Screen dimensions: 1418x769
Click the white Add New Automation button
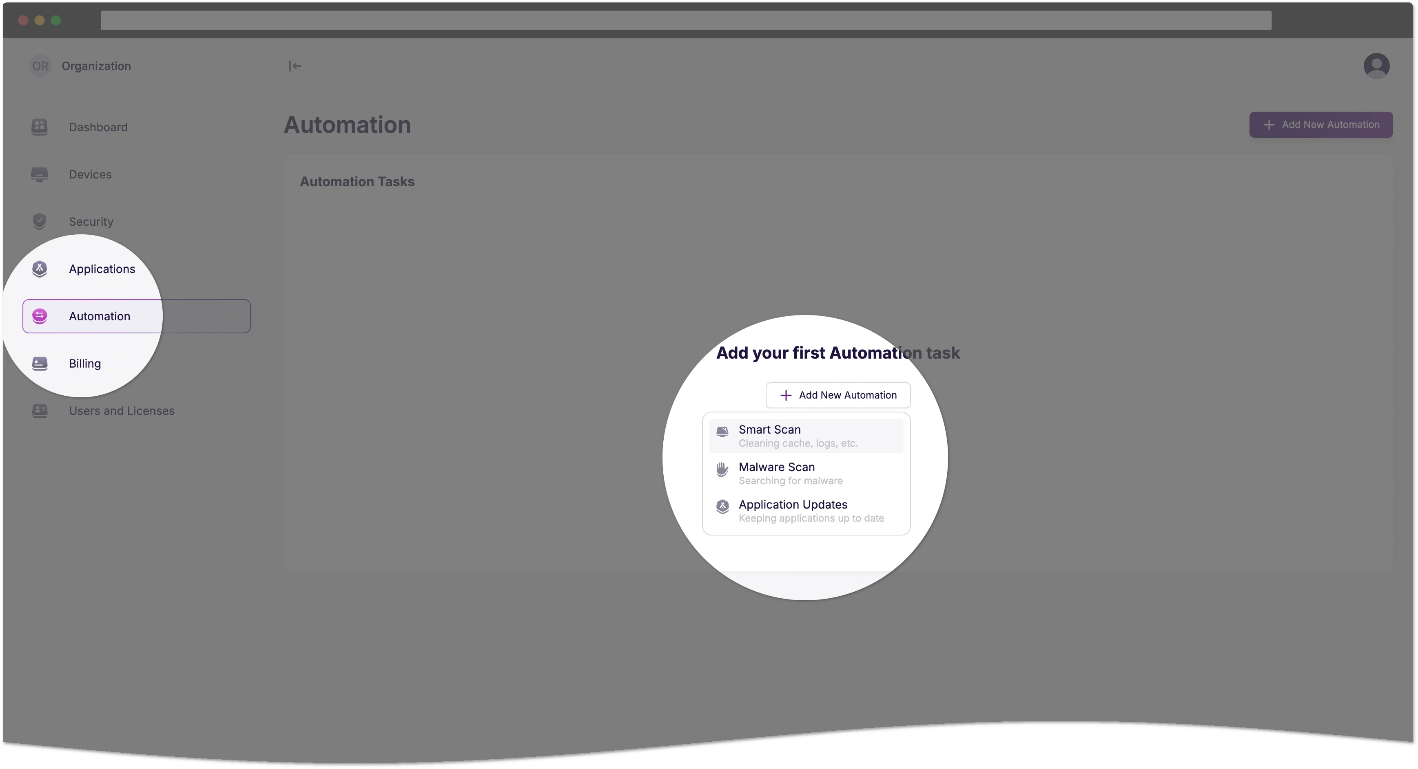[x=838, y=395]
